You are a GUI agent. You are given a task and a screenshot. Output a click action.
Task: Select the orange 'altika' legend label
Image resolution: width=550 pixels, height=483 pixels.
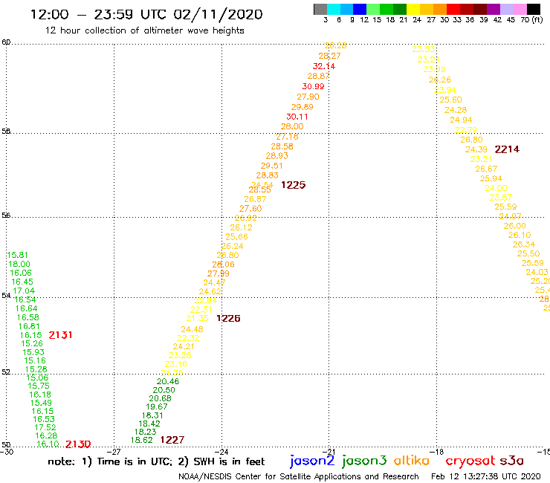click(x=412, y=460)
